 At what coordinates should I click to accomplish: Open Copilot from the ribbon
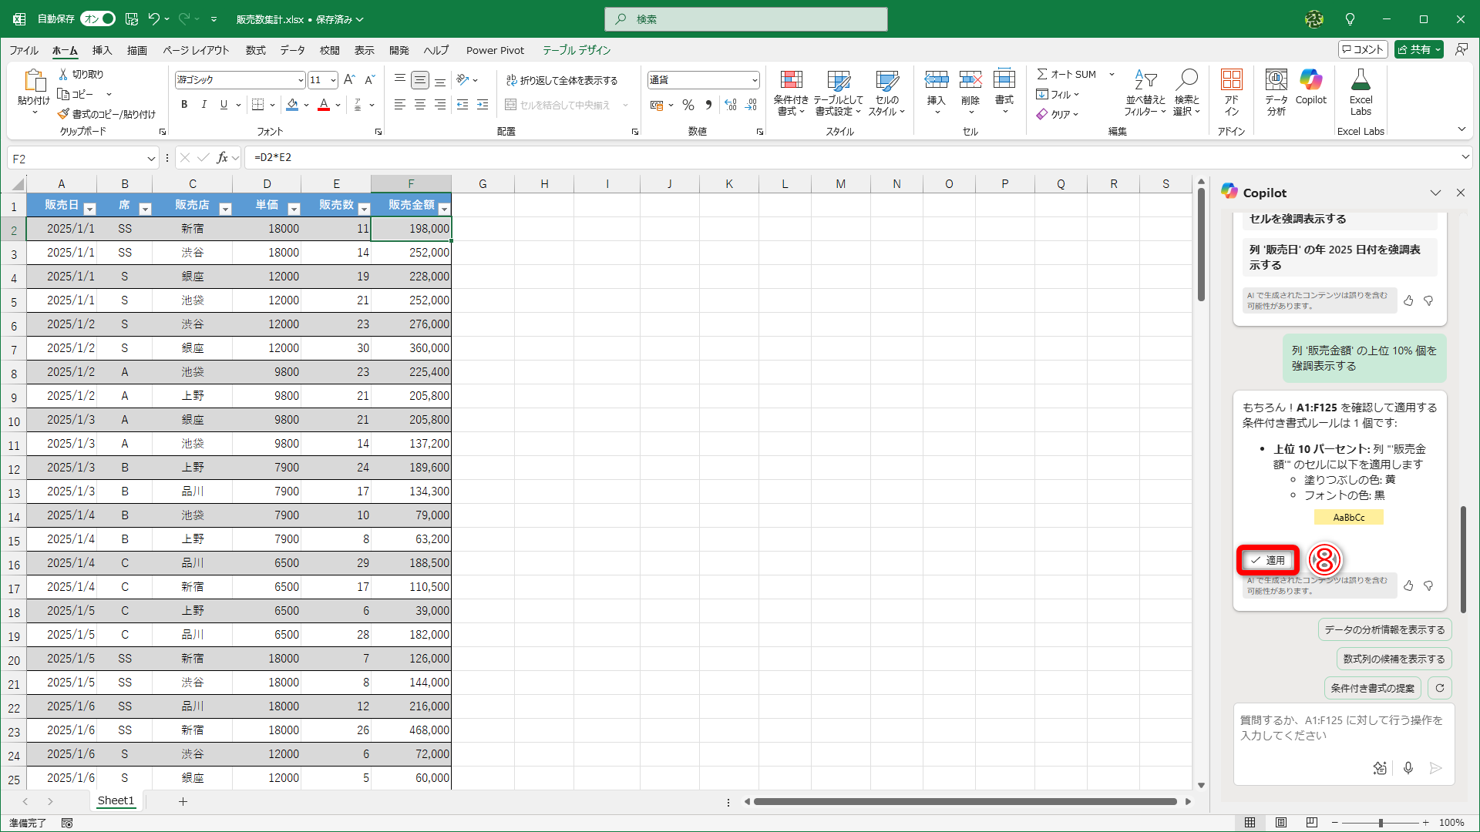[1310, 87]
